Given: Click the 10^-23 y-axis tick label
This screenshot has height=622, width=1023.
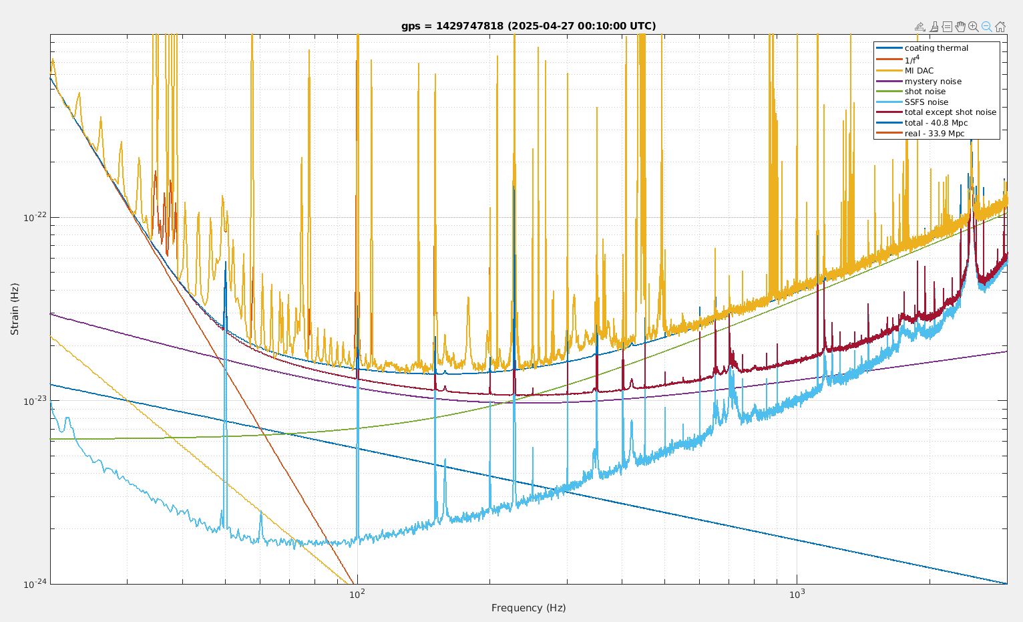Looking at the screenshot, I should [35, 400].
